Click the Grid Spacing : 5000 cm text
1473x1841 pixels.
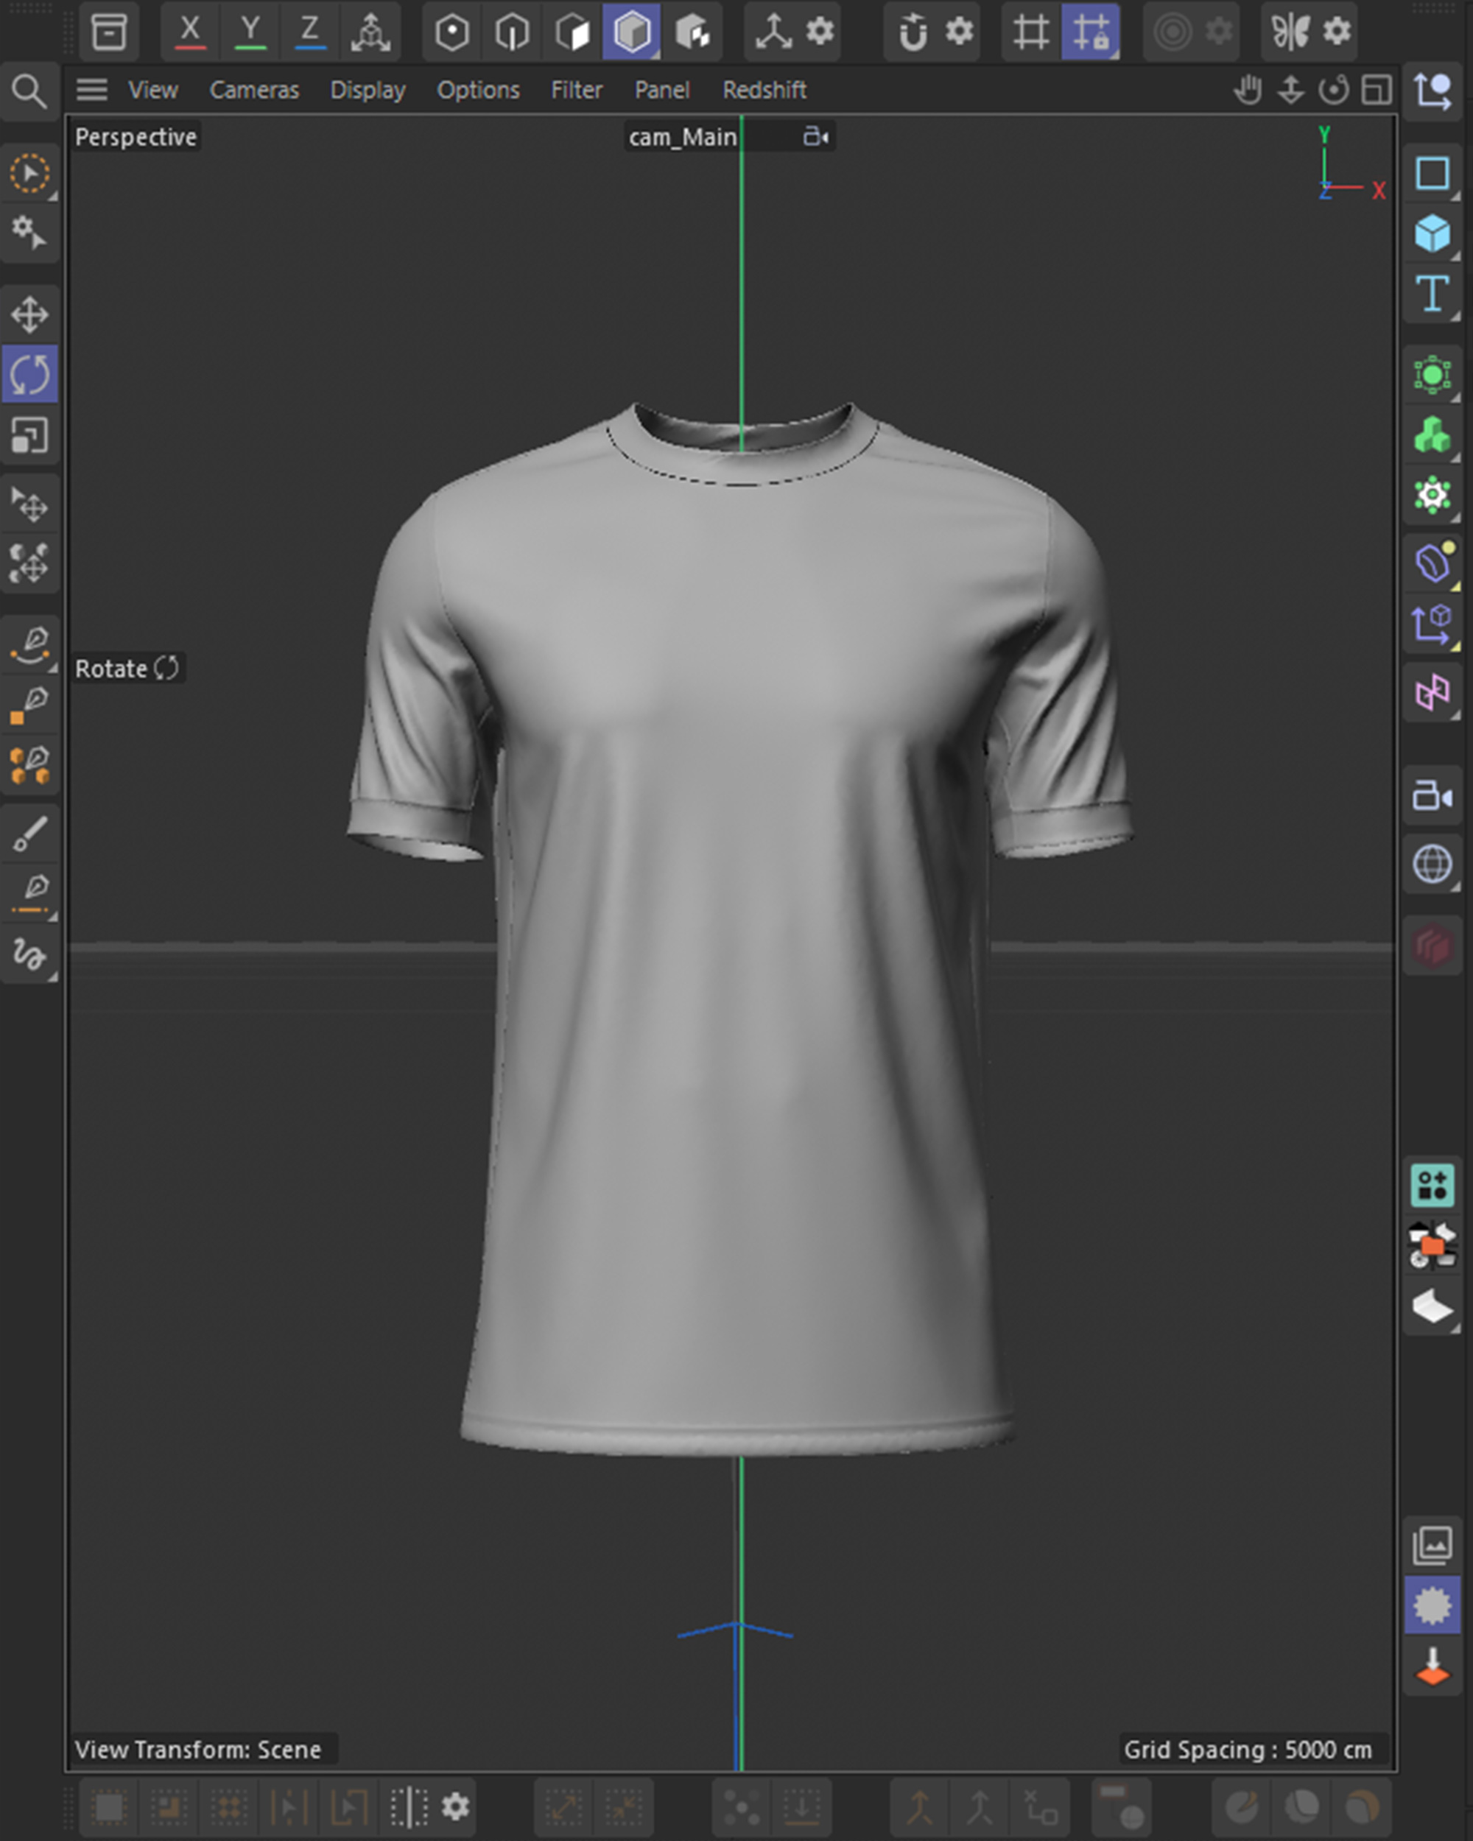[x=1248, y=1750]
